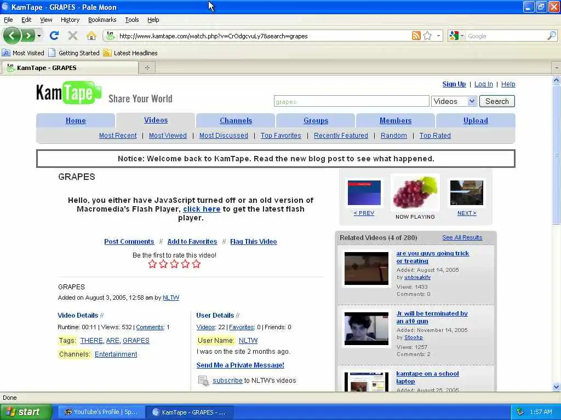Click the Entertainment channel link
This screenshot has height=420, width=561.
coord(116,354)
